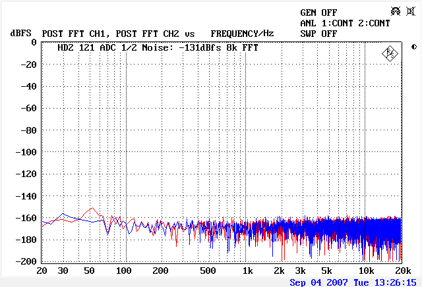The image size is (422, 287).
Task: Click the half-filled circle icon beside graph
Action: pyautogui.click(x=414, y=47)
